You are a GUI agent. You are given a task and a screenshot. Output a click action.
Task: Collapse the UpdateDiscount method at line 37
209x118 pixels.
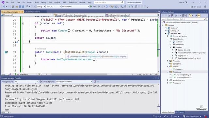(23, 52)
